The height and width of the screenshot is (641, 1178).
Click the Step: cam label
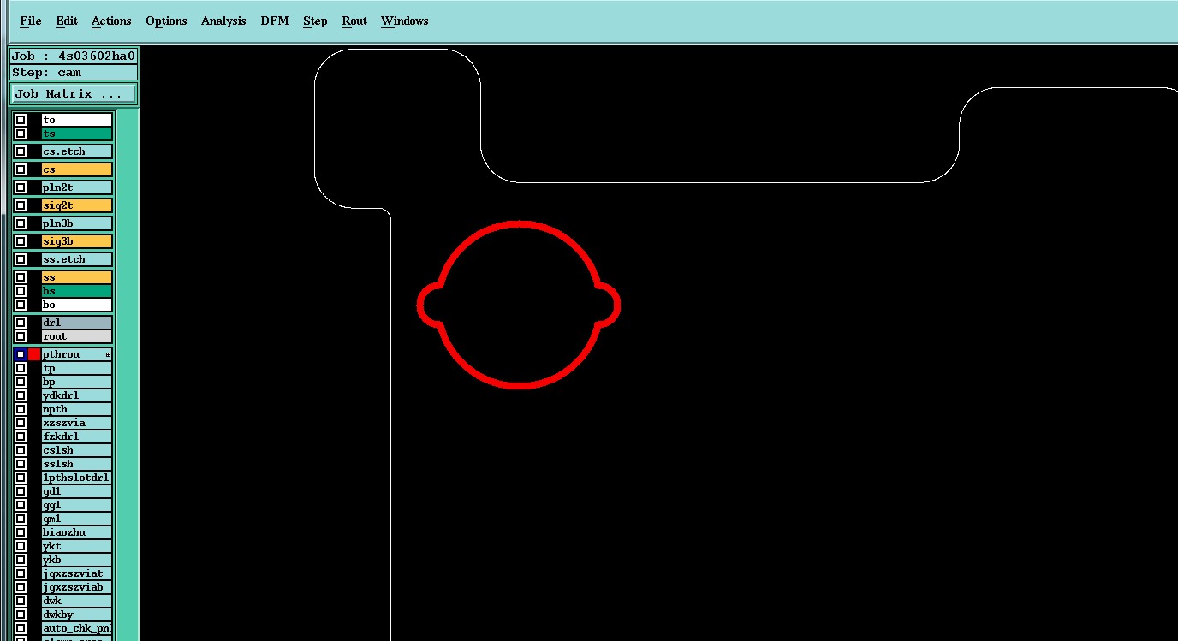pyautogui.click(x=74, y=72)
